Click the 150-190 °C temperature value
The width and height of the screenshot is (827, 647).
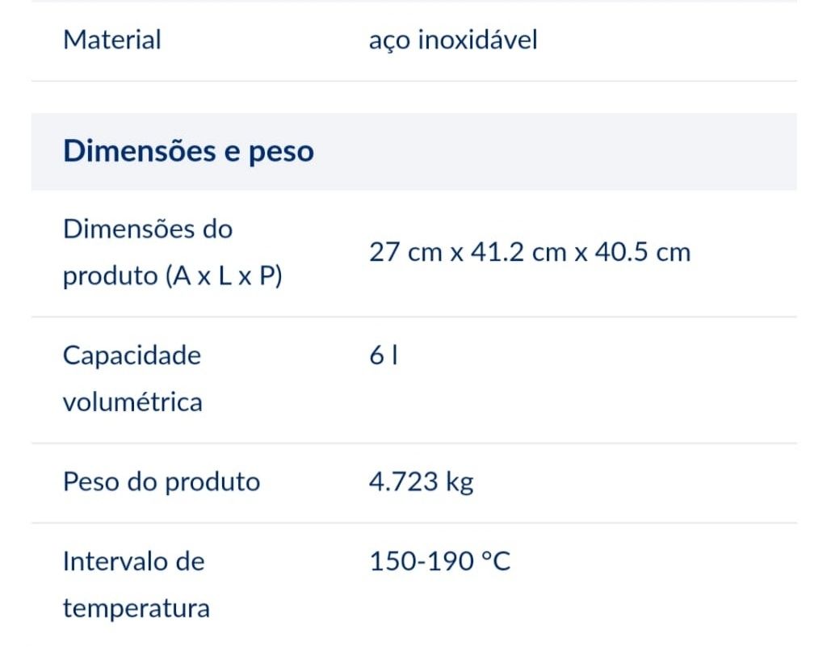click(440, 561)
